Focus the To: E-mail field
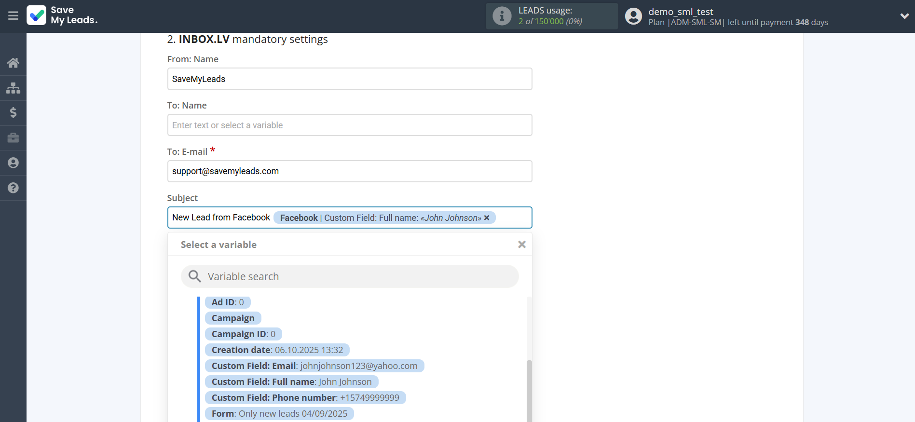The width and height of the screenshot is (915, 422). (x=349, y=171)
